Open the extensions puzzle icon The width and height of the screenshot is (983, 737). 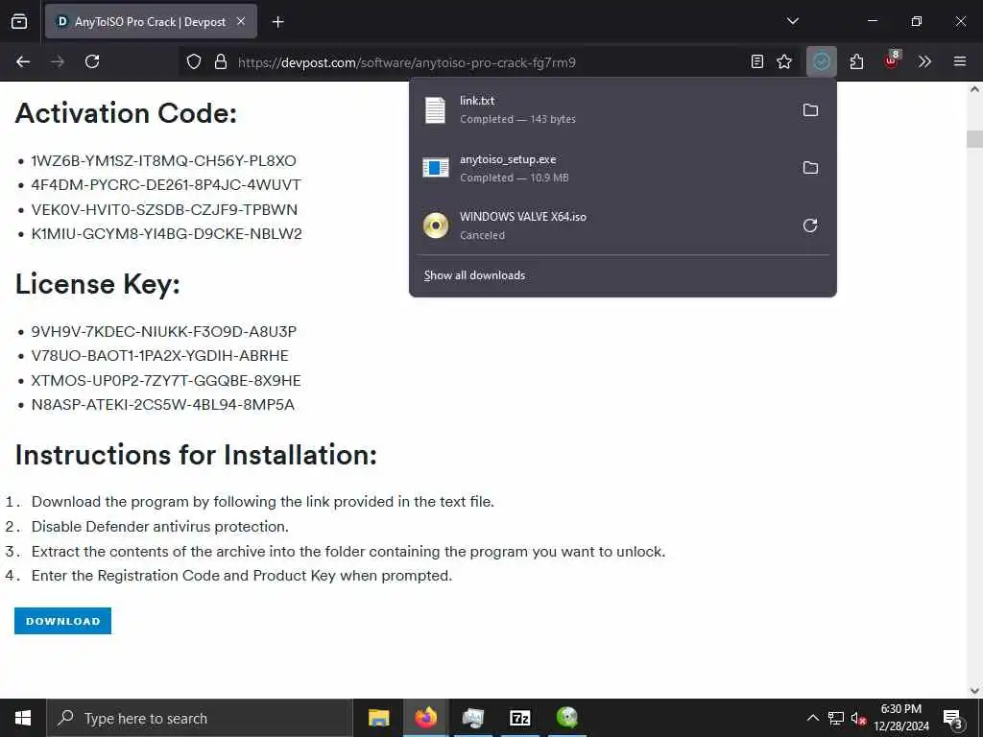(x=856, y=61)
